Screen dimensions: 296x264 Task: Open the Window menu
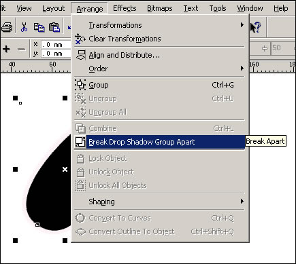[250, 8]
